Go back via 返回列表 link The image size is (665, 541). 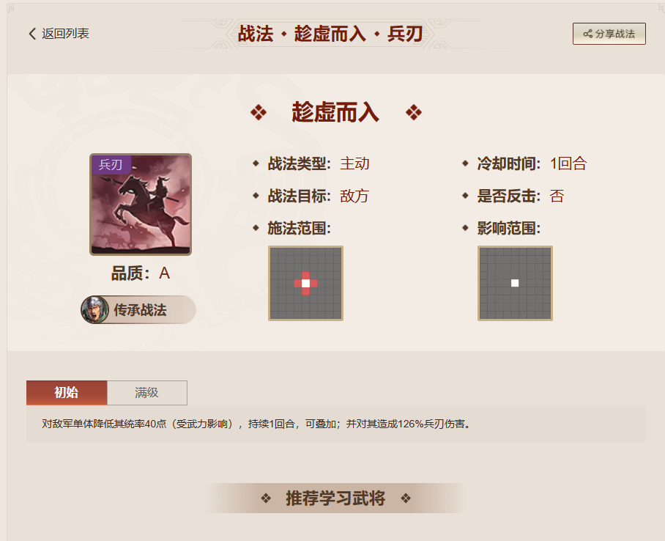[59, 34]
